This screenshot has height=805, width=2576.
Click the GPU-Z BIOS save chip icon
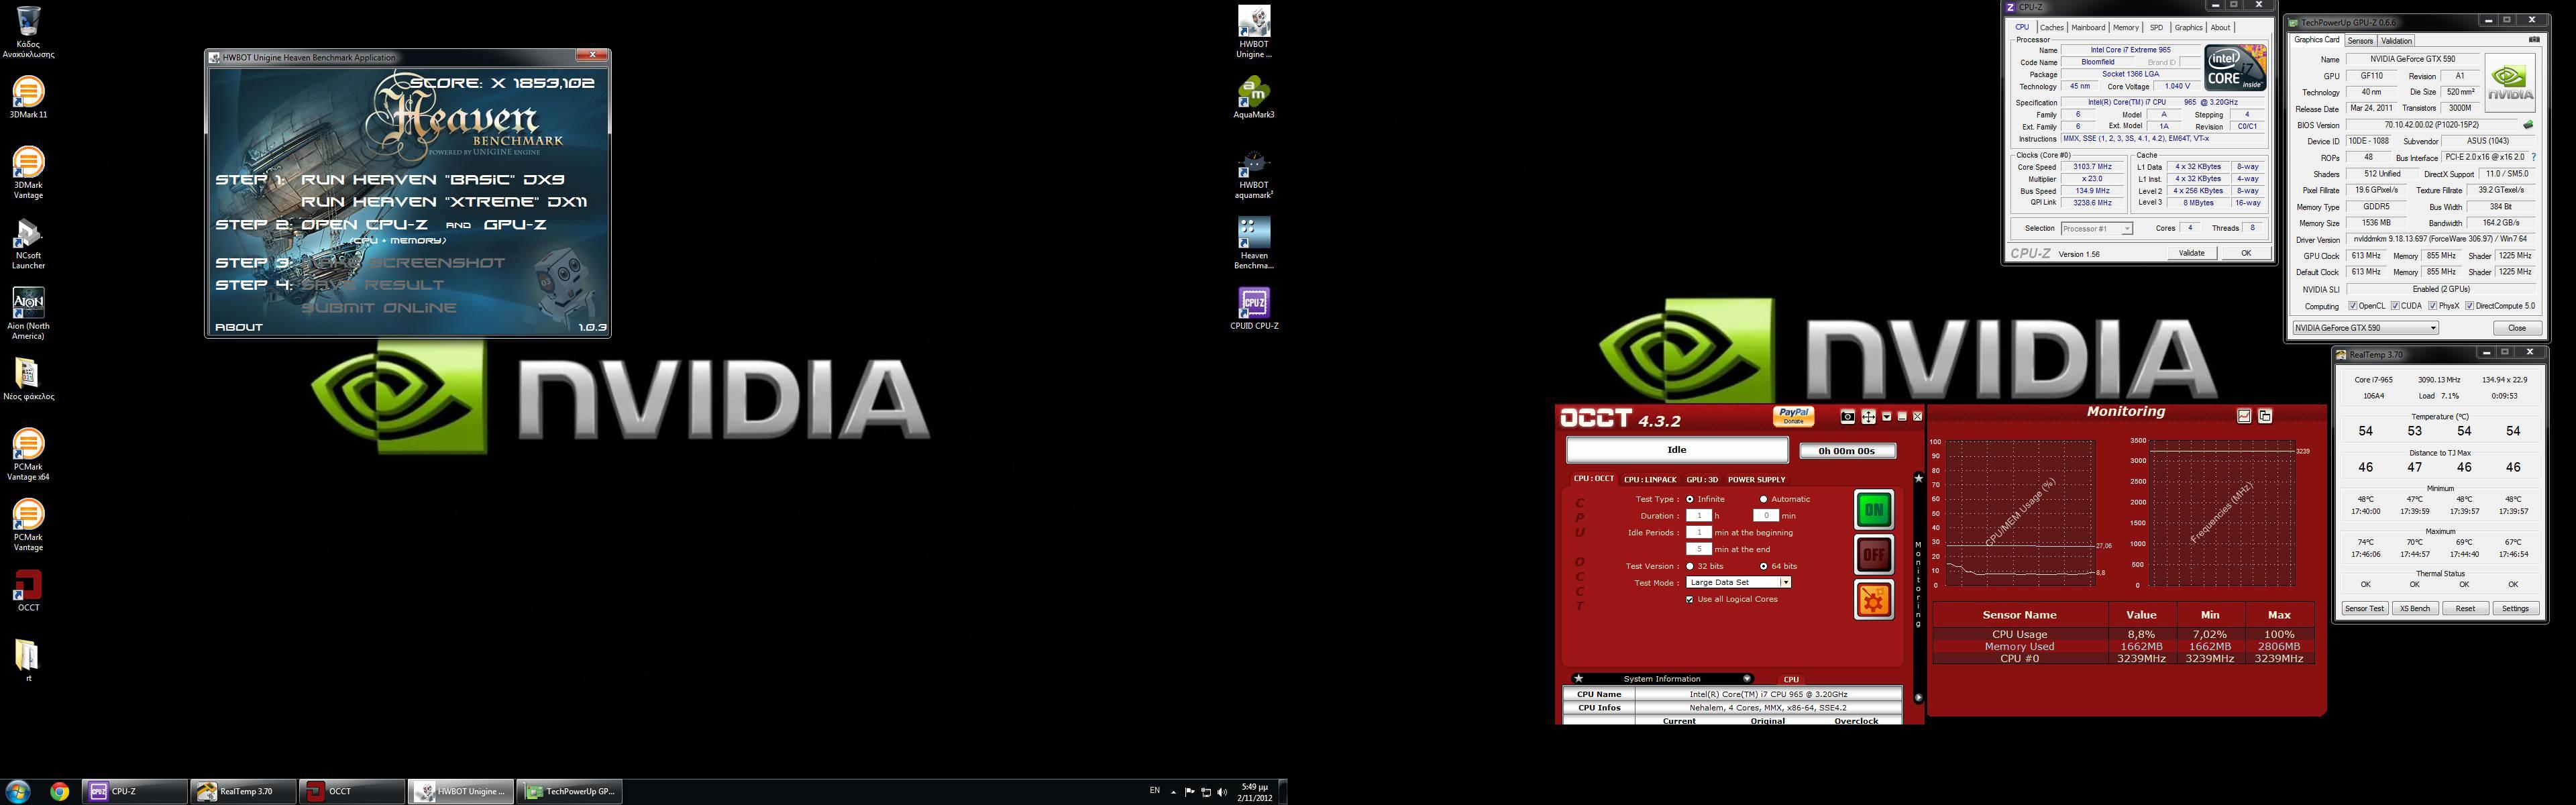2528,125
